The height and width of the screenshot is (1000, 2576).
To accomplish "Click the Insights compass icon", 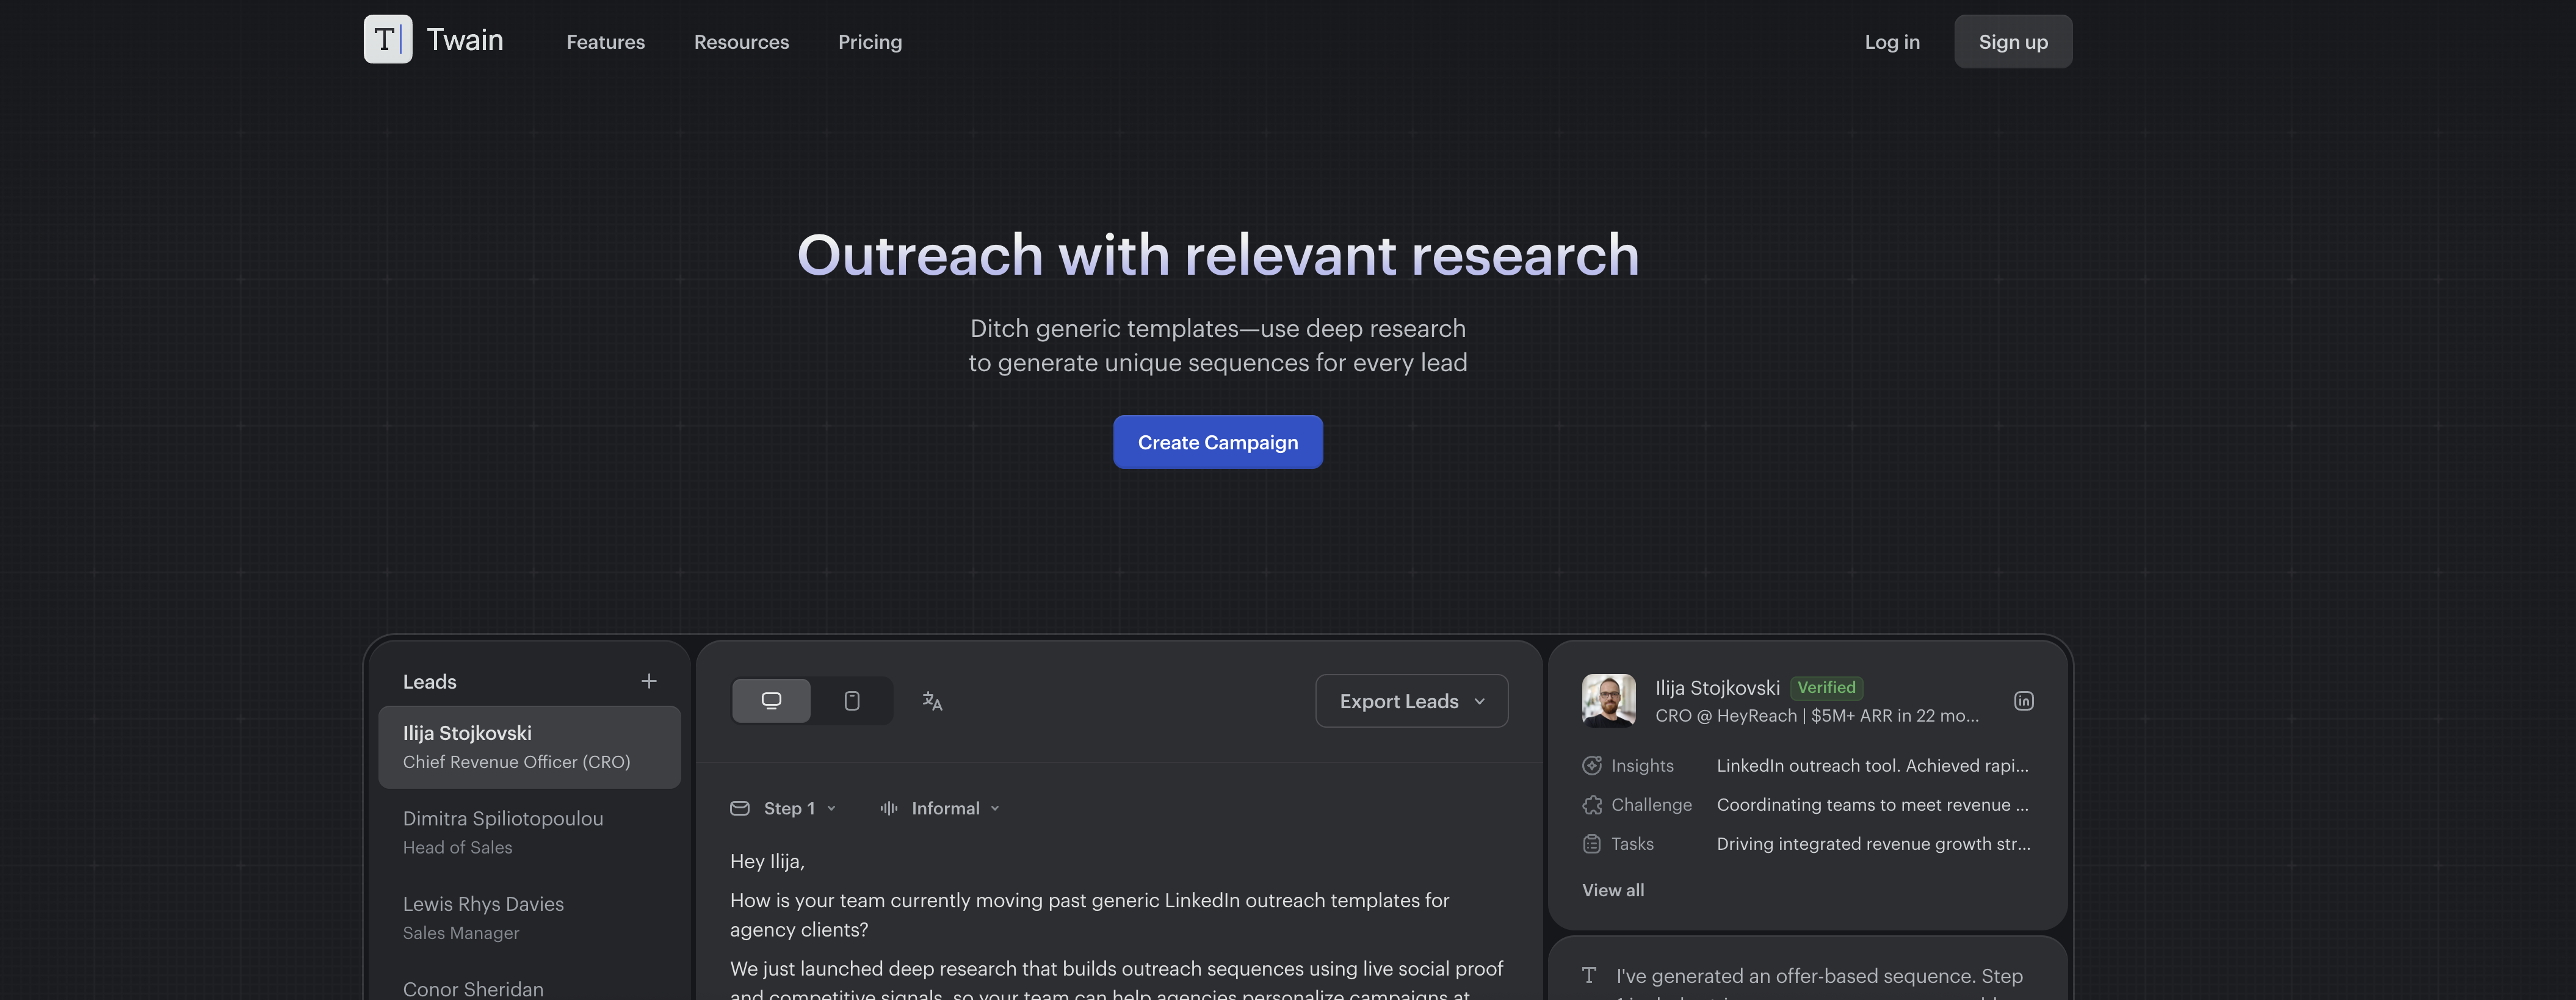I will (x=1592, y=765).
